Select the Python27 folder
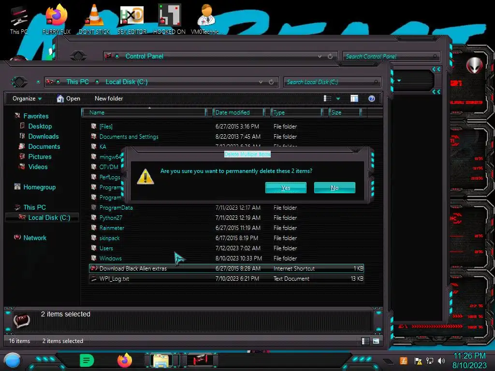The width and height of the screenshot is (495, 371). click(226, 218)
